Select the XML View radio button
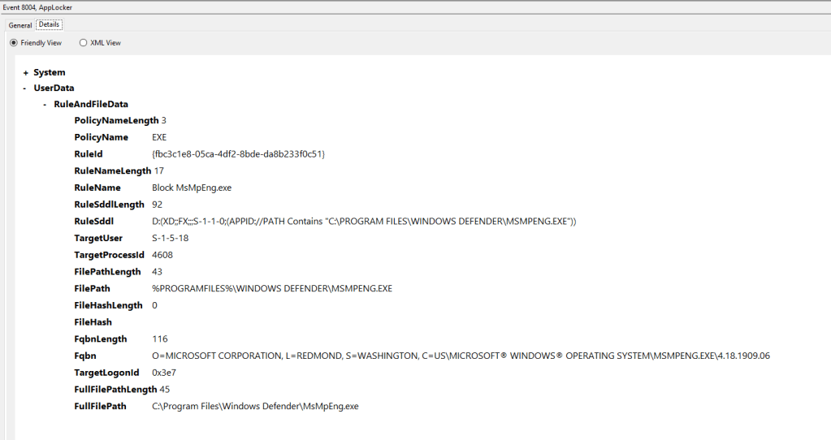This screenshot has width=831, height=440. (x=83, y=43)
